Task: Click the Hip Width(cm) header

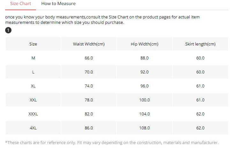Action: (144, 44)
